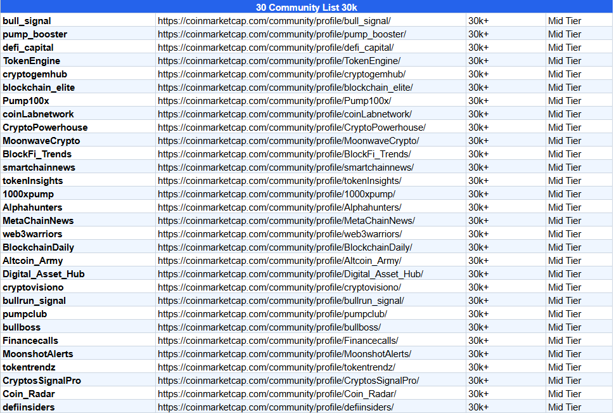Select the Coin_Radar name cell
The image size is (614, 413).
coord(78,394)
